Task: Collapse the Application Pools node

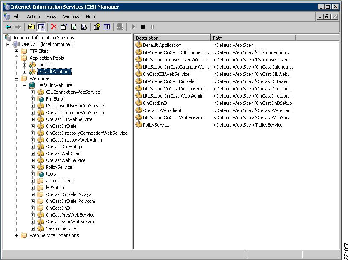Action: click(x=17, y=58)
